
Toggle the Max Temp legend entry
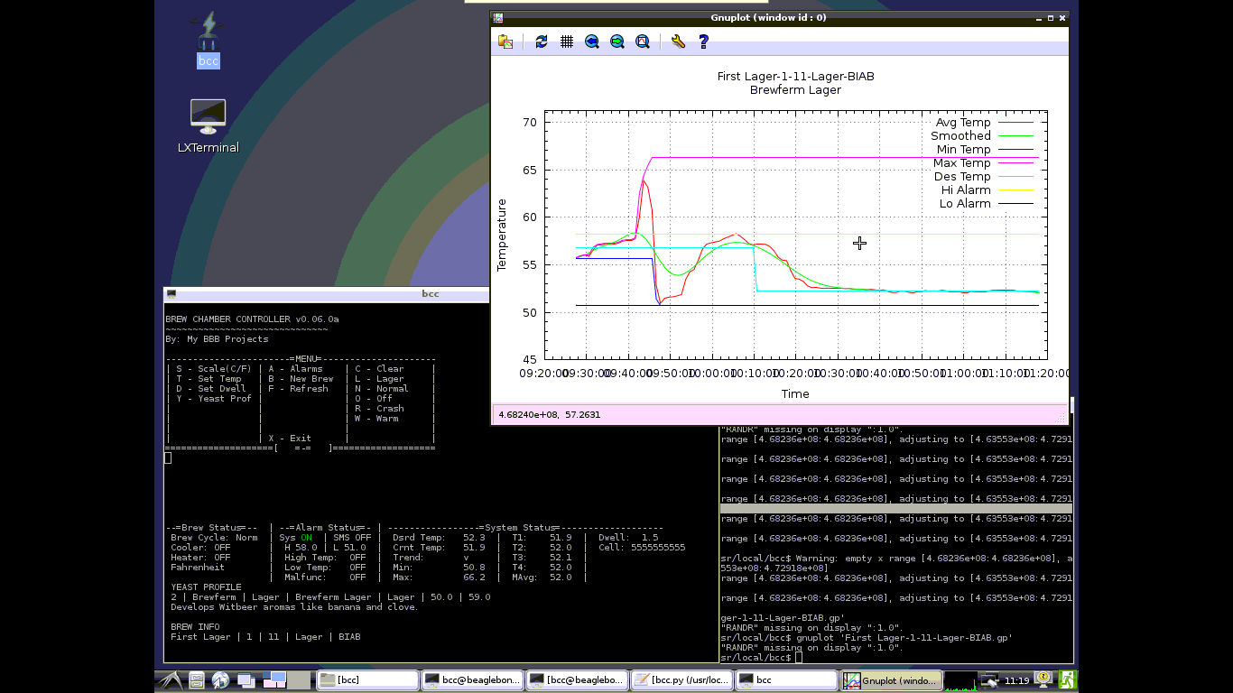(x=982, y=163)
